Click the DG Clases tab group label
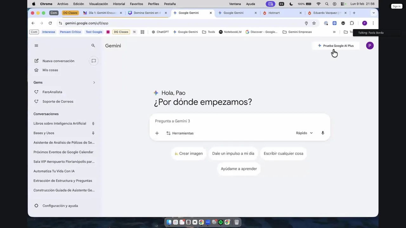Screen dimensions: 406x228 (70, 13)
